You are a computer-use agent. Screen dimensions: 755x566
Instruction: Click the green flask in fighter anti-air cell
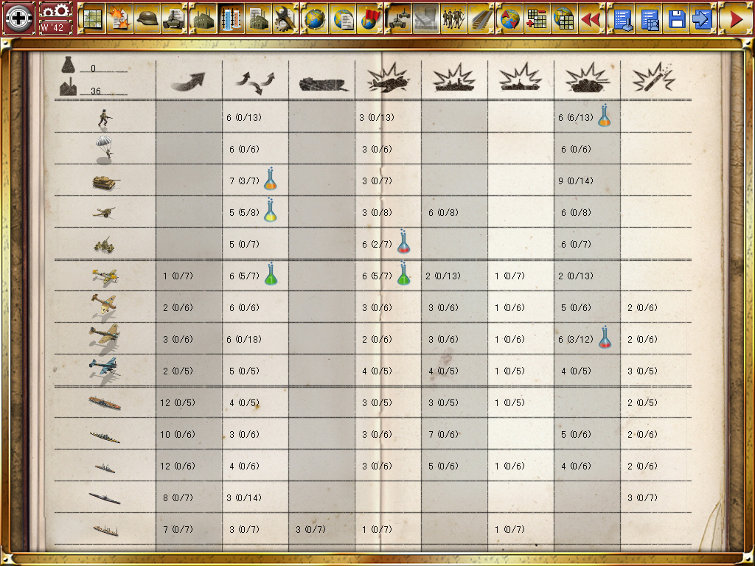pyautogui.click(x=403, y=274)
